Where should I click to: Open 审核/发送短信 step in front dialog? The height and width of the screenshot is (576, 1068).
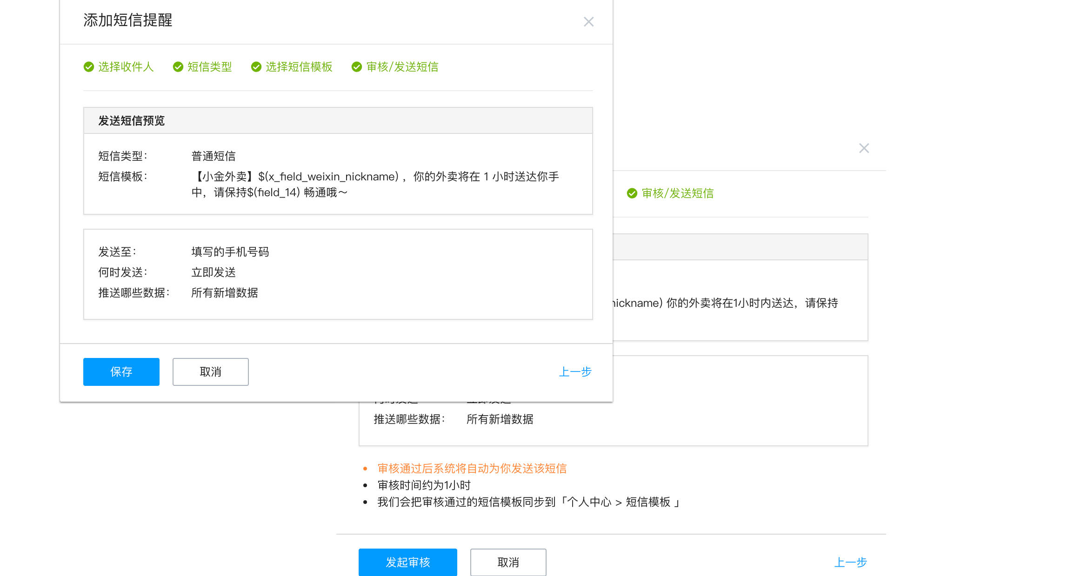coord(402,67)
